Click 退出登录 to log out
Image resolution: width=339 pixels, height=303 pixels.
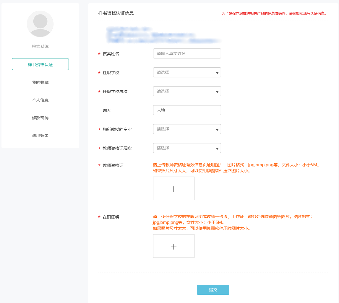[x=40, y=136]
